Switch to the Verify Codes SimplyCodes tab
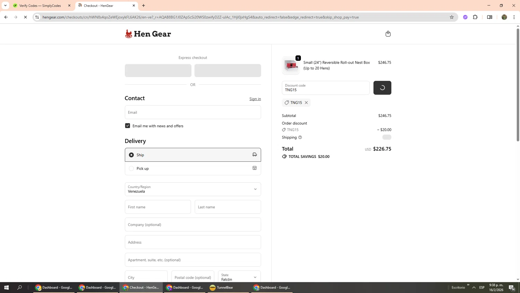 pyautogui.click(x=41, y=6)
